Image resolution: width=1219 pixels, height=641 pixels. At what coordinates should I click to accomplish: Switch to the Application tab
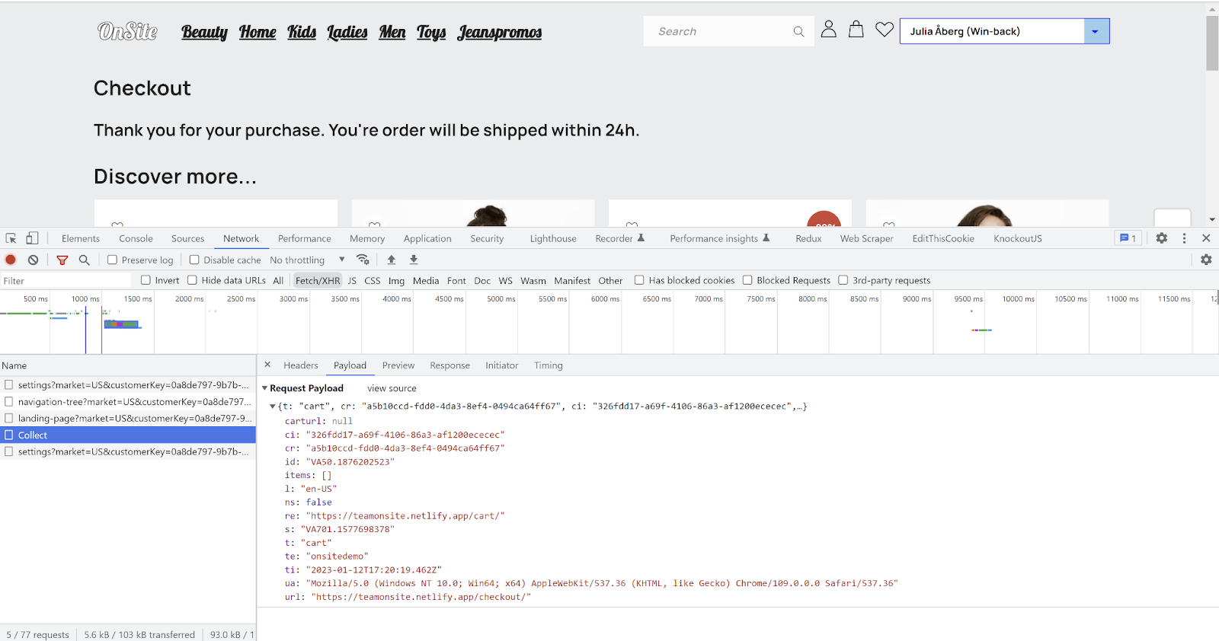coord(427,238)
